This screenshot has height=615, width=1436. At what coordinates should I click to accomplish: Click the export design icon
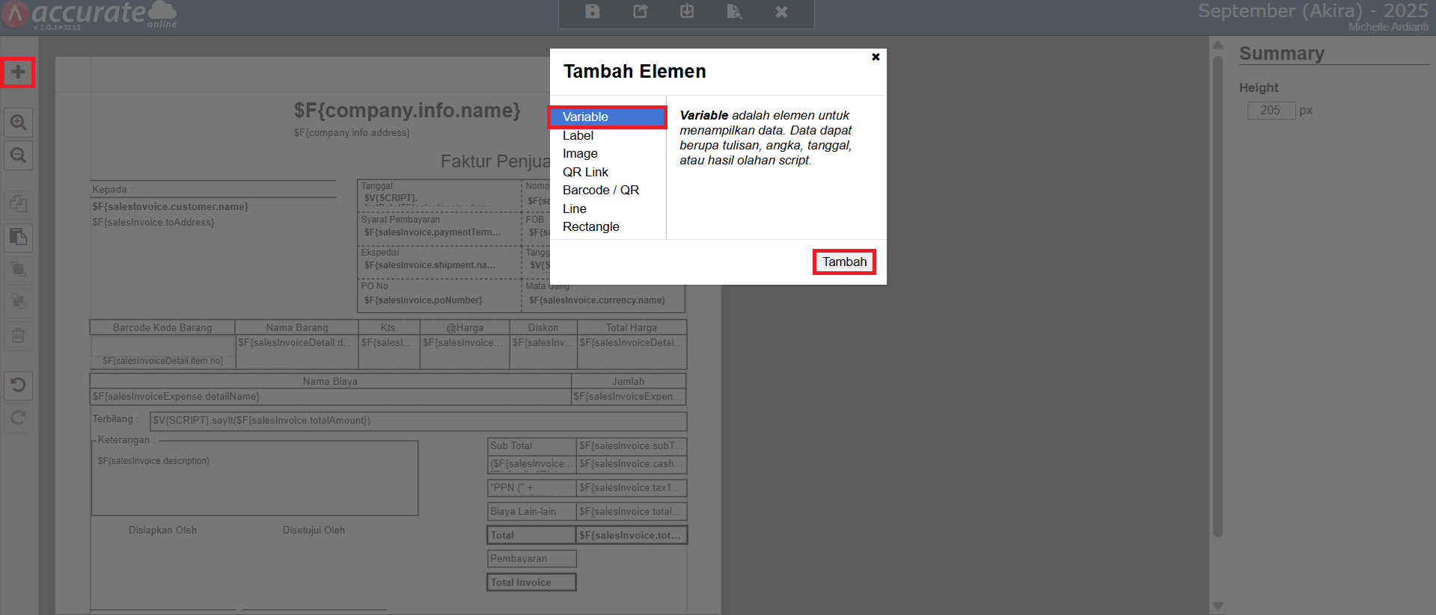coord(640,12)
